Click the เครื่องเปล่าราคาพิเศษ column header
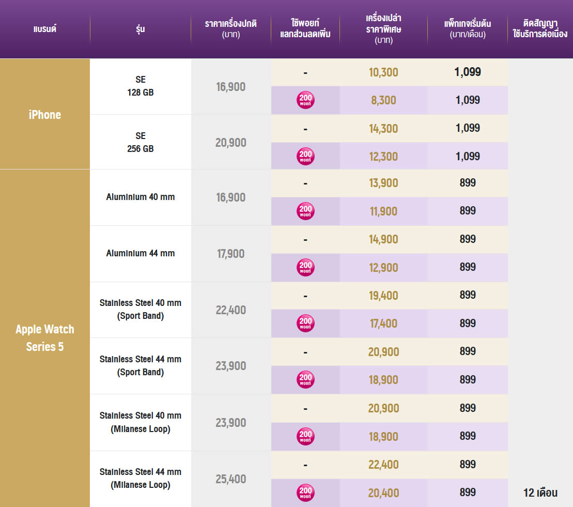 [x=384, y=29]
